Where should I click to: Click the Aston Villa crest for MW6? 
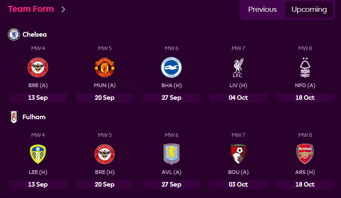[171, 154]
